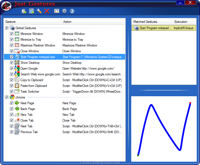The image size is (200, 165).
Task: Toggle the Minimize to Tray checkbox
Action: pyautogui.click(x=12, y=39)
